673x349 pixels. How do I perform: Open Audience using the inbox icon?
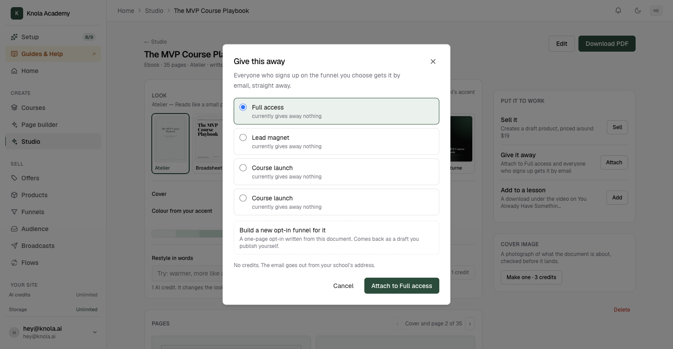click(14, 229)
